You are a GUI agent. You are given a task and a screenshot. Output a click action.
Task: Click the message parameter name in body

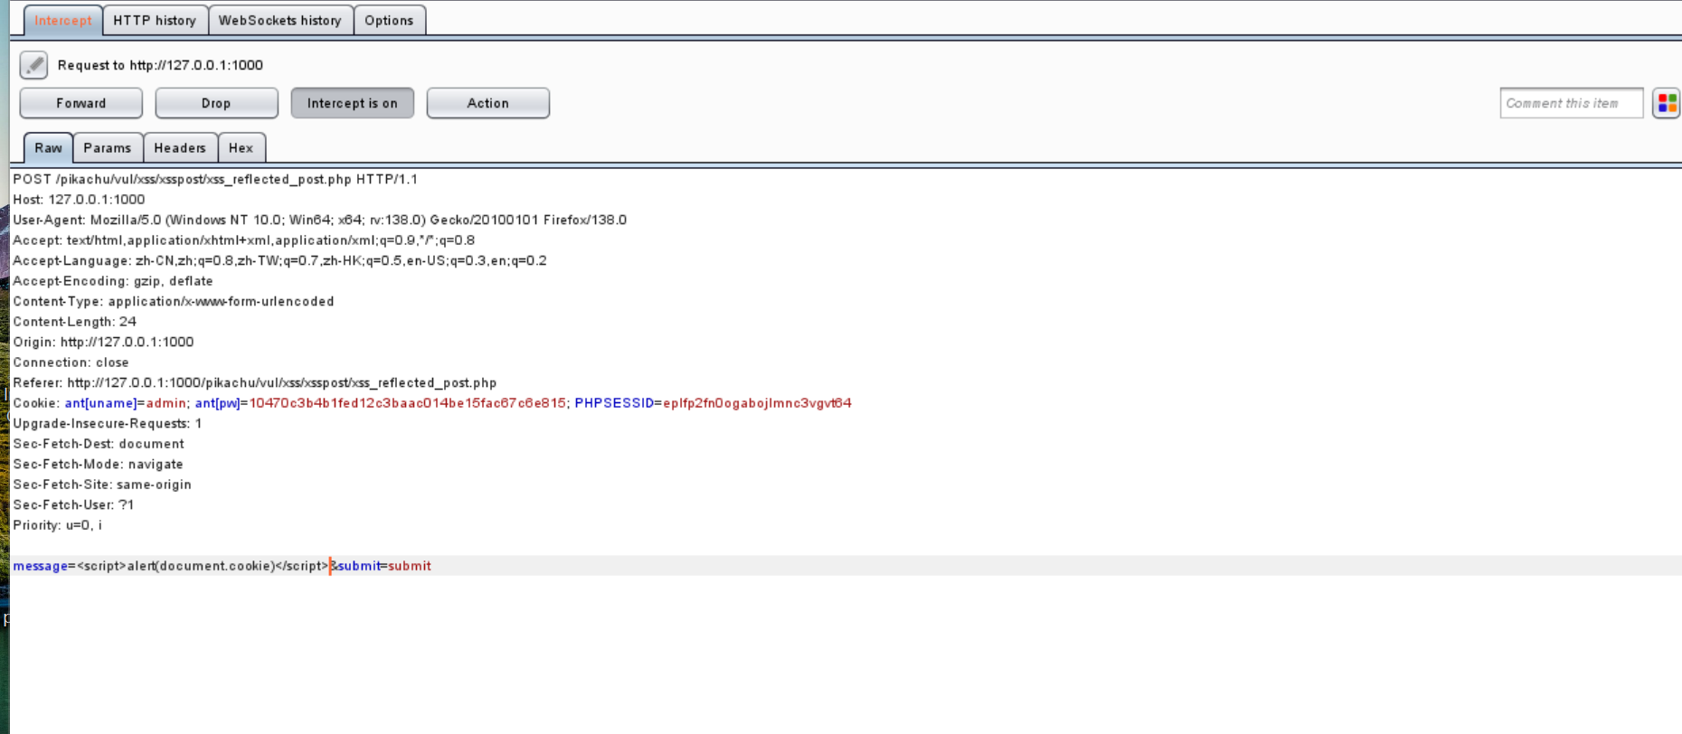tap(41, 566)
